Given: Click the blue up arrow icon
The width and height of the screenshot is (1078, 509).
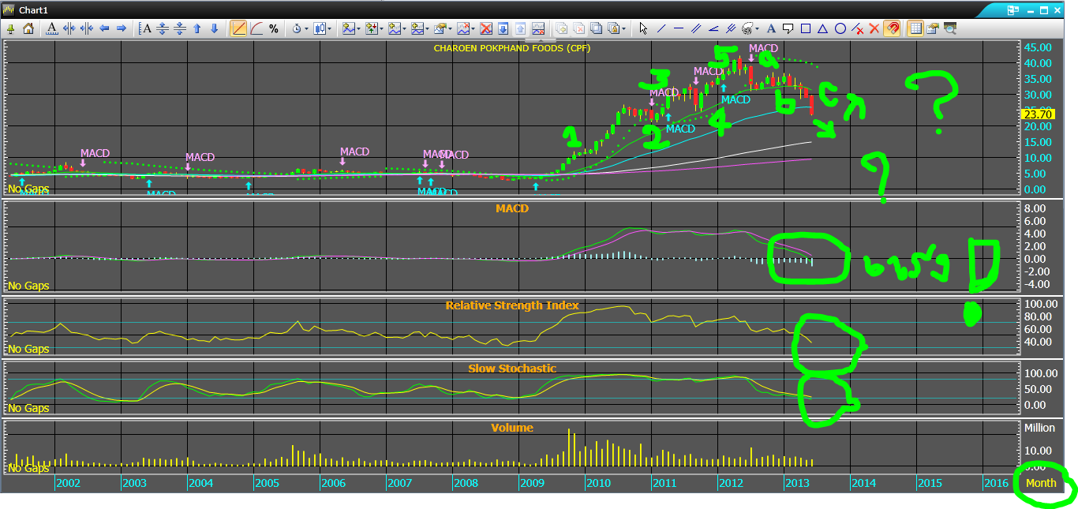Looking at the screenshot, I should pyautogui.click(x=197, y=28).
